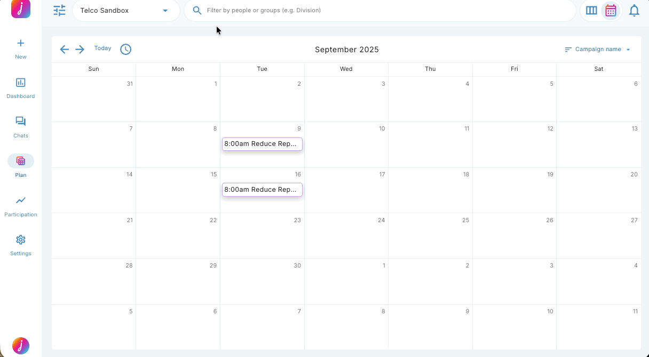Go to the previous month with the back arrow
This screenshot has height=357, width=649.
[64, 49]
